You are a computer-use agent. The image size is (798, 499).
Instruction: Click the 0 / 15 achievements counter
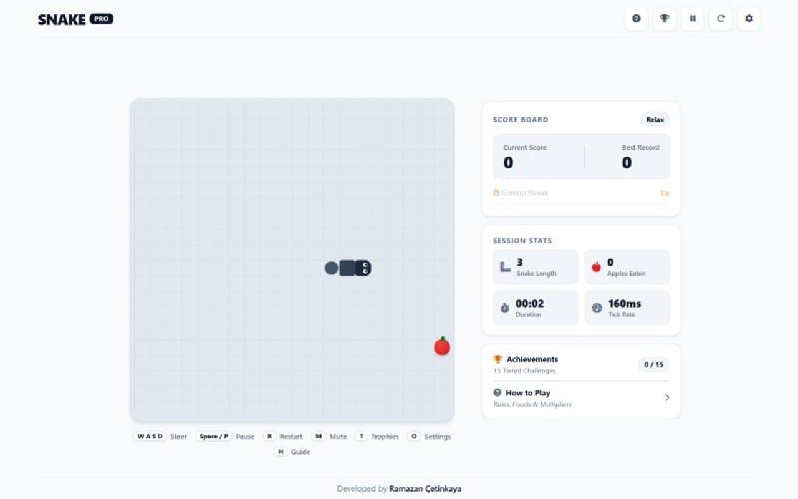coord(653,364)
